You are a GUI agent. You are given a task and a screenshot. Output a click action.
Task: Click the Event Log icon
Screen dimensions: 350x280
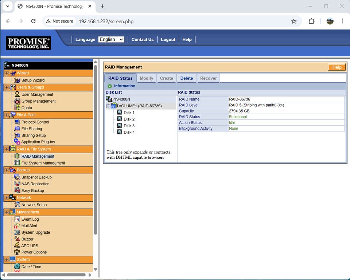point(17,219)
